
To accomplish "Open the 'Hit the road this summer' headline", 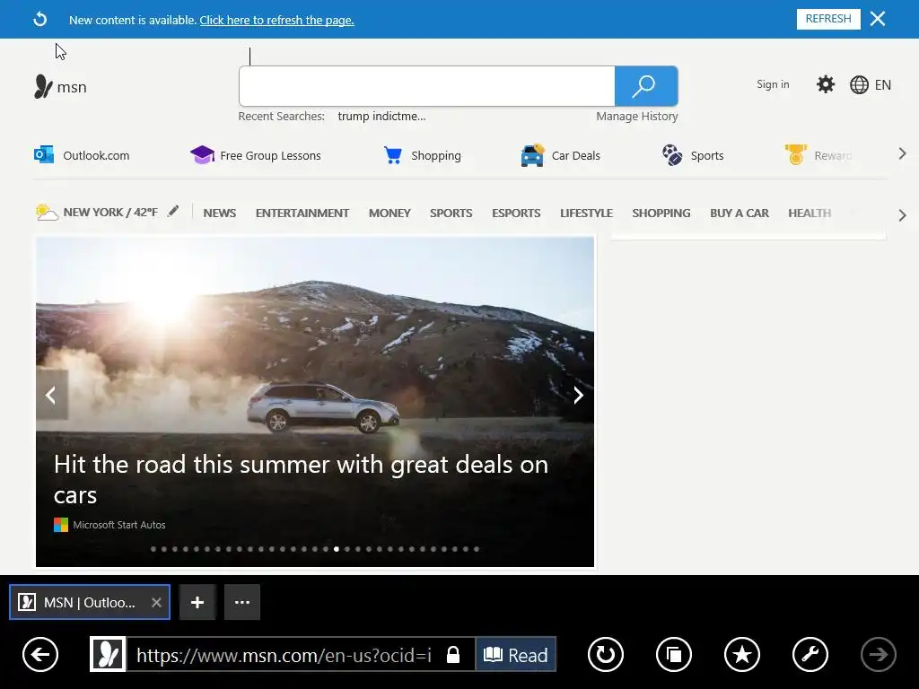I will (302, 479).
